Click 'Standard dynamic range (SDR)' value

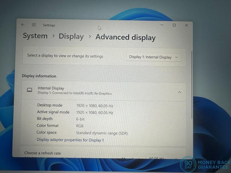click(x=102, y=133)
